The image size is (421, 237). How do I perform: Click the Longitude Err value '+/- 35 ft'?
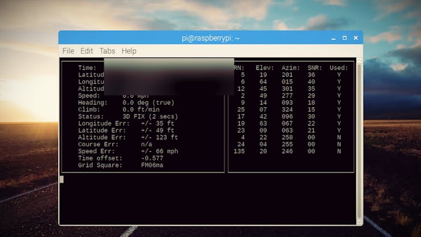point(158,124)
